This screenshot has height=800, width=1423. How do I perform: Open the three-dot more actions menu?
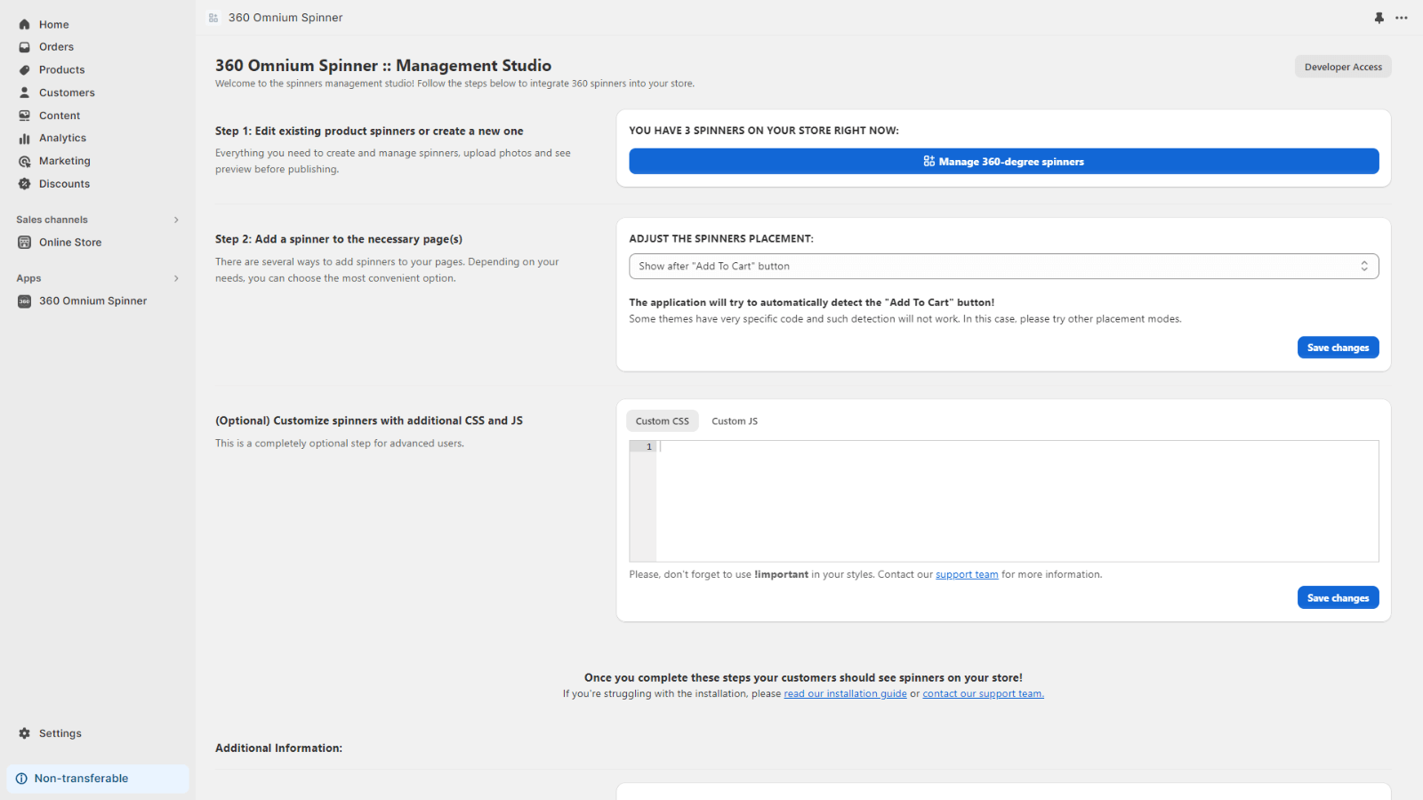[x=1402, y=18]
